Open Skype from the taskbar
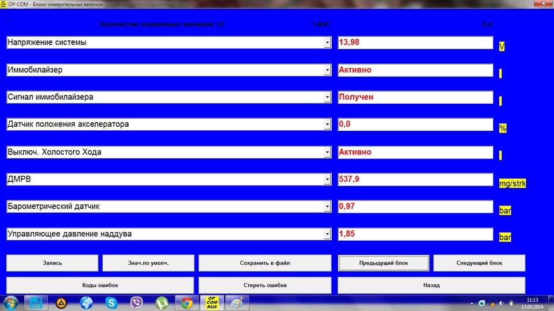554x311 pixels. click(111, 303)
